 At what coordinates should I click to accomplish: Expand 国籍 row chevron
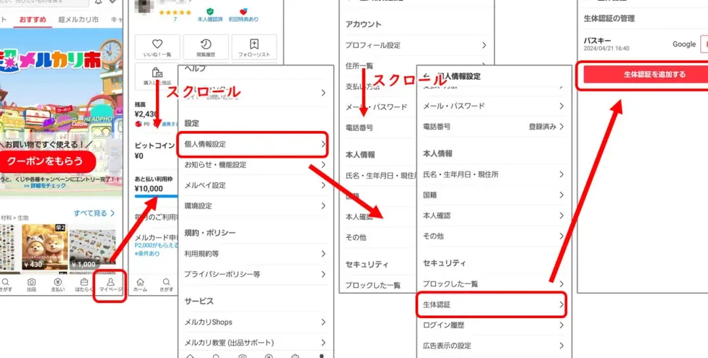point(562,195)
